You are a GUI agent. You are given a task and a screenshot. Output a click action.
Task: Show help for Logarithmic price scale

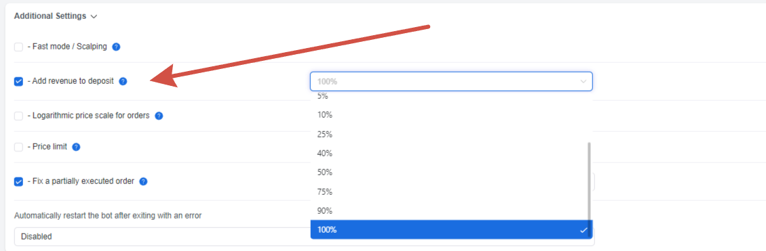[x=159, y=116]
